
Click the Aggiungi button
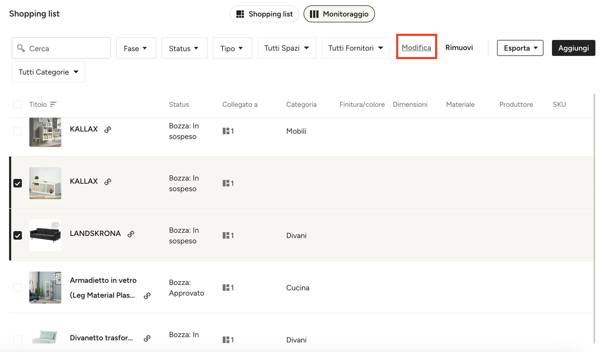click(x=574, y=48)
